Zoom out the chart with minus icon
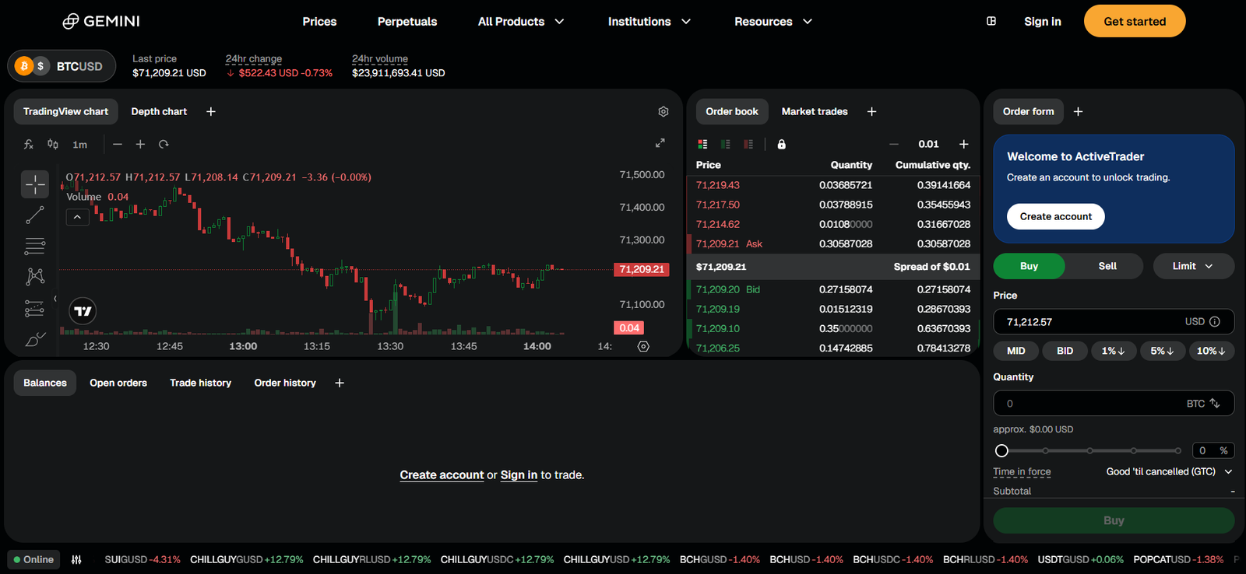The image size is (1246, 574). [118, 145]
